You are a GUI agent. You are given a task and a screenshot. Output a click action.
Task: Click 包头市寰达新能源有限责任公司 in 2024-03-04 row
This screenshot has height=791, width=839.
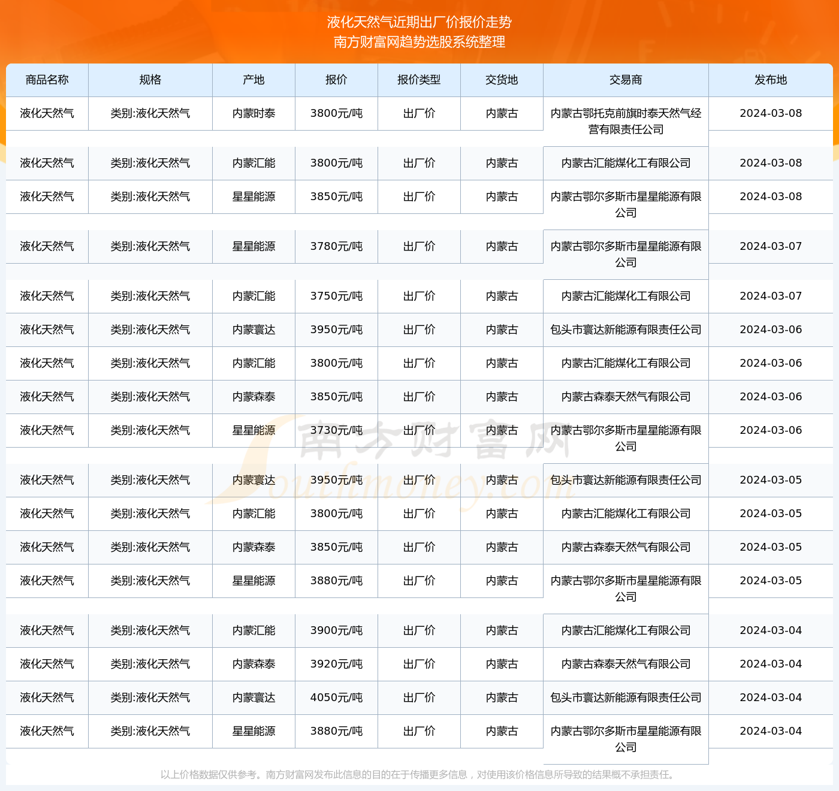626,698
